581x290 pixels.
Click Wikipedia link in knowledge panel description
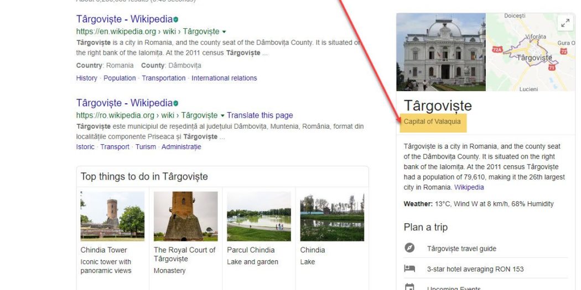click(x=469, y=187)
